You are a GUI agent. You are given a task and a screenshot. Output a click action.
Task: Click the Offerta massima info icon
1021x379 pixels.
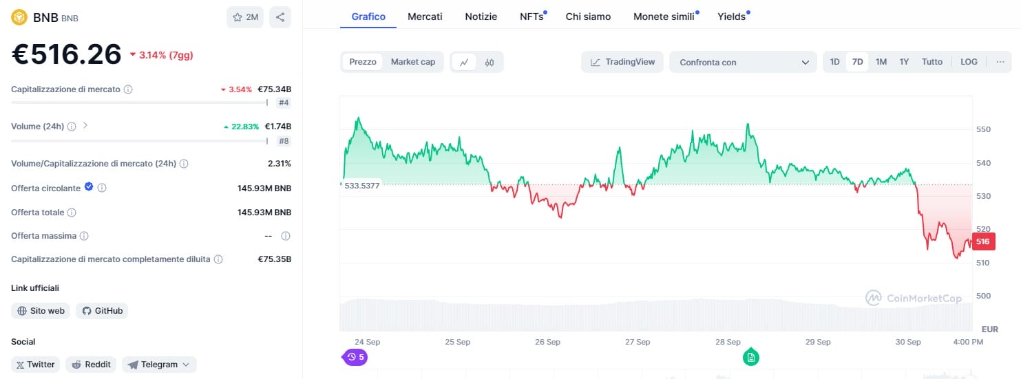tap(84, 236)
